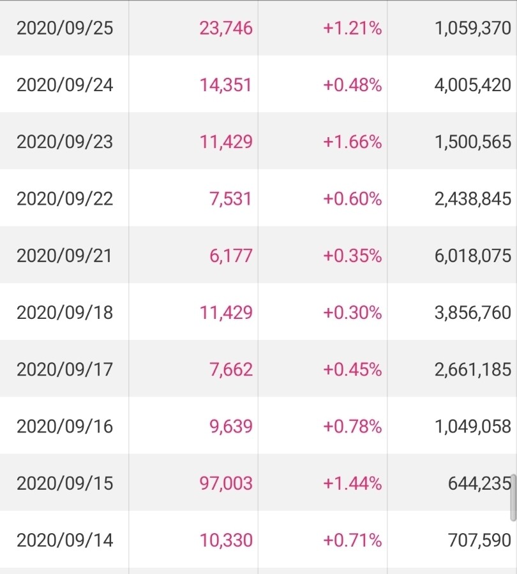Select the 7,662 value
This screenshot has width=517, height=574.
point(231,369)
